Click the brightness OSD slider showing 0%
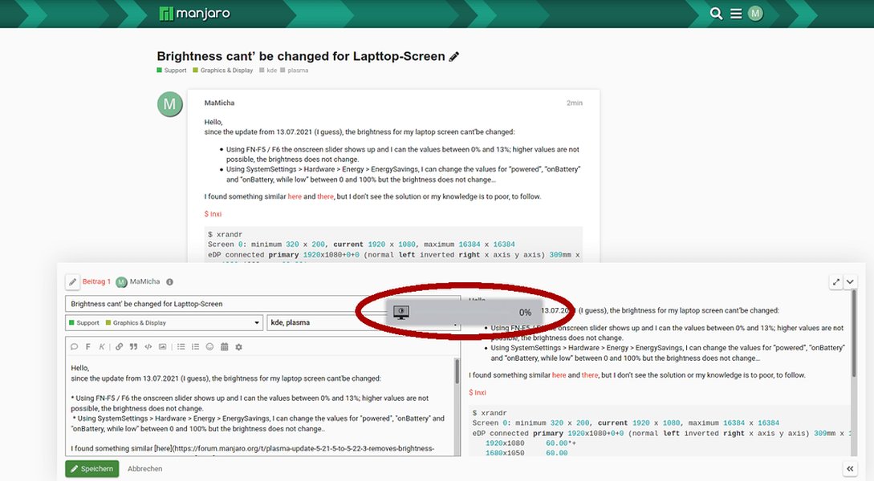Screen dimensions: 874x481 [464, 313]
